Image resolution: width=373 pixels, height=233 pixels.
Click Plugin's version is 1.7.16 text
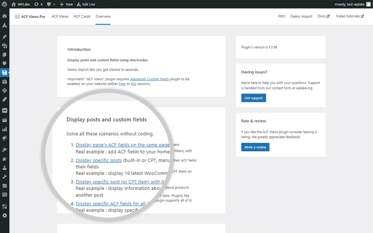pyautogui.click(x=259, y=48)
